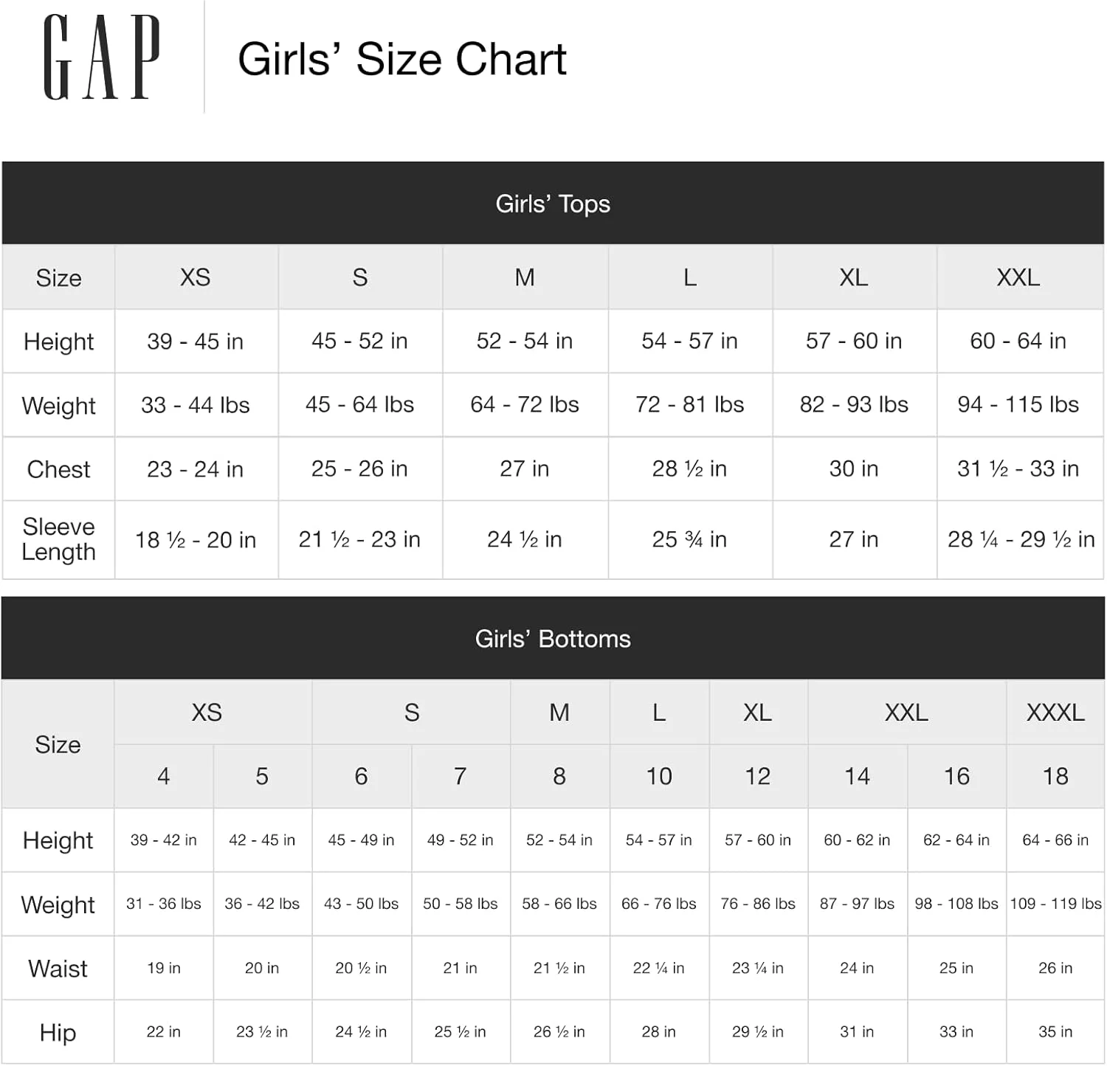The height and width of the screenshot is (1066, 1107).
Task: Select the Girls' Tops header bar
Action: click(x=553, y=204)
